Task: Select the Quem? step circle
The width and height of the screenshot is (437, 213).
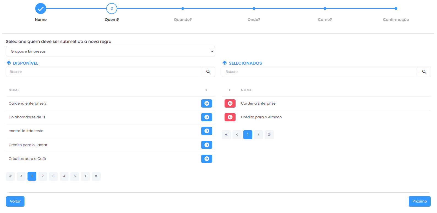Action: [112, 9]
